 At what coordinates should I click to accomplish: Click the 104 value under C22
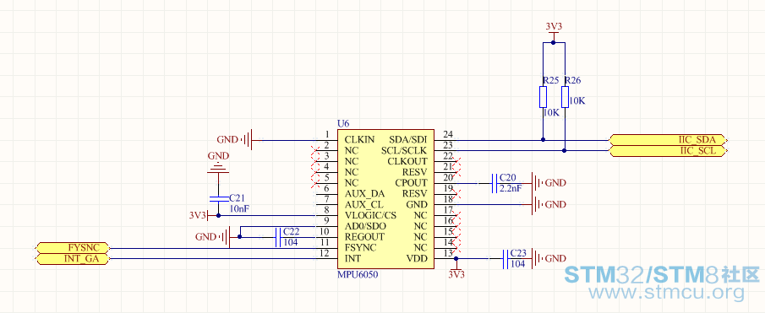pyautogui.click(x=290, y=242)
